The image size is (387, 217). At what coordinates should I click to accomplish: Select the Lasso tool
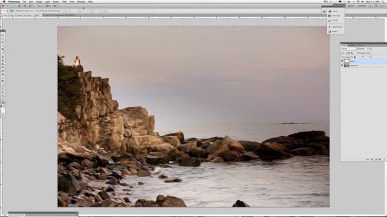[x=2, y=42]
